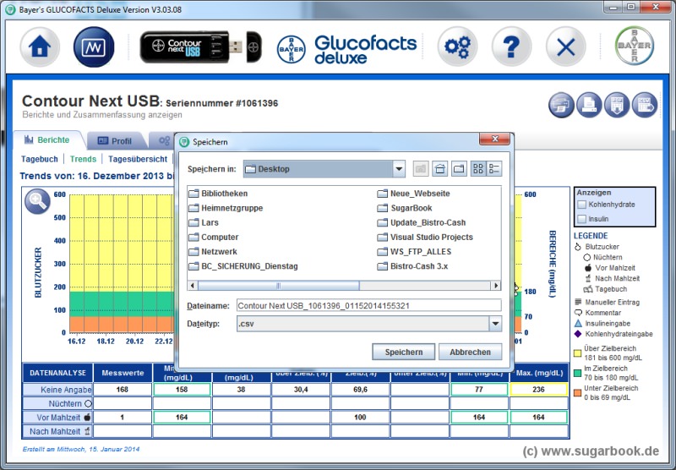Close the Speichern dialog

(x=494, y=139)
